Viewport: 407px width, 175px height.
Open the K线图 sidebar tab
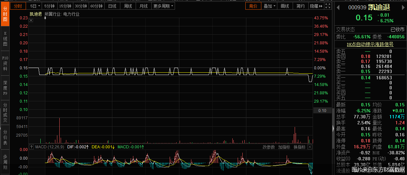tap(5, 39)
